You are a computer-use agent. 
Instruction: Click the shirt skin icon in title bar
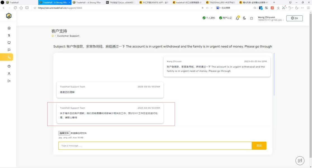tap(290, 3)
